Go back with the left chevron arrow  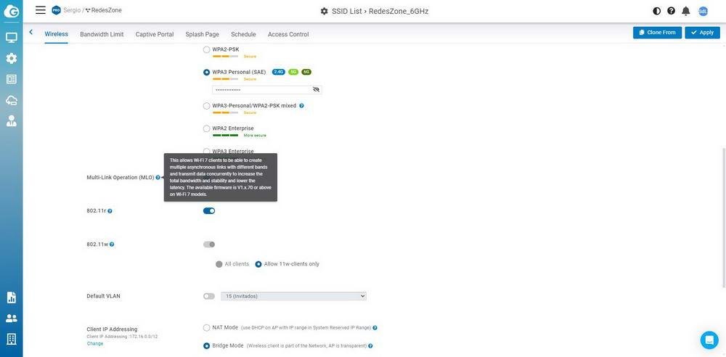[31, 32]
